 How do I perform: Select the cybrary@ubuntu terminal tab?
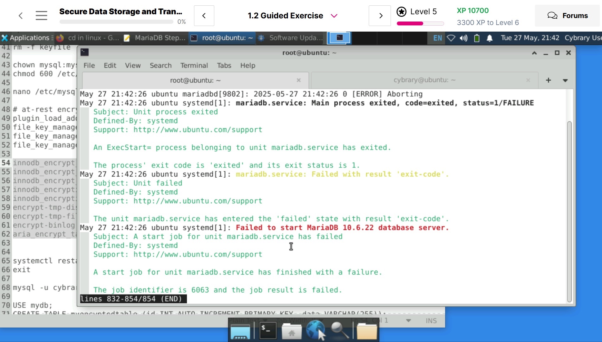click(x=424, y=80)
